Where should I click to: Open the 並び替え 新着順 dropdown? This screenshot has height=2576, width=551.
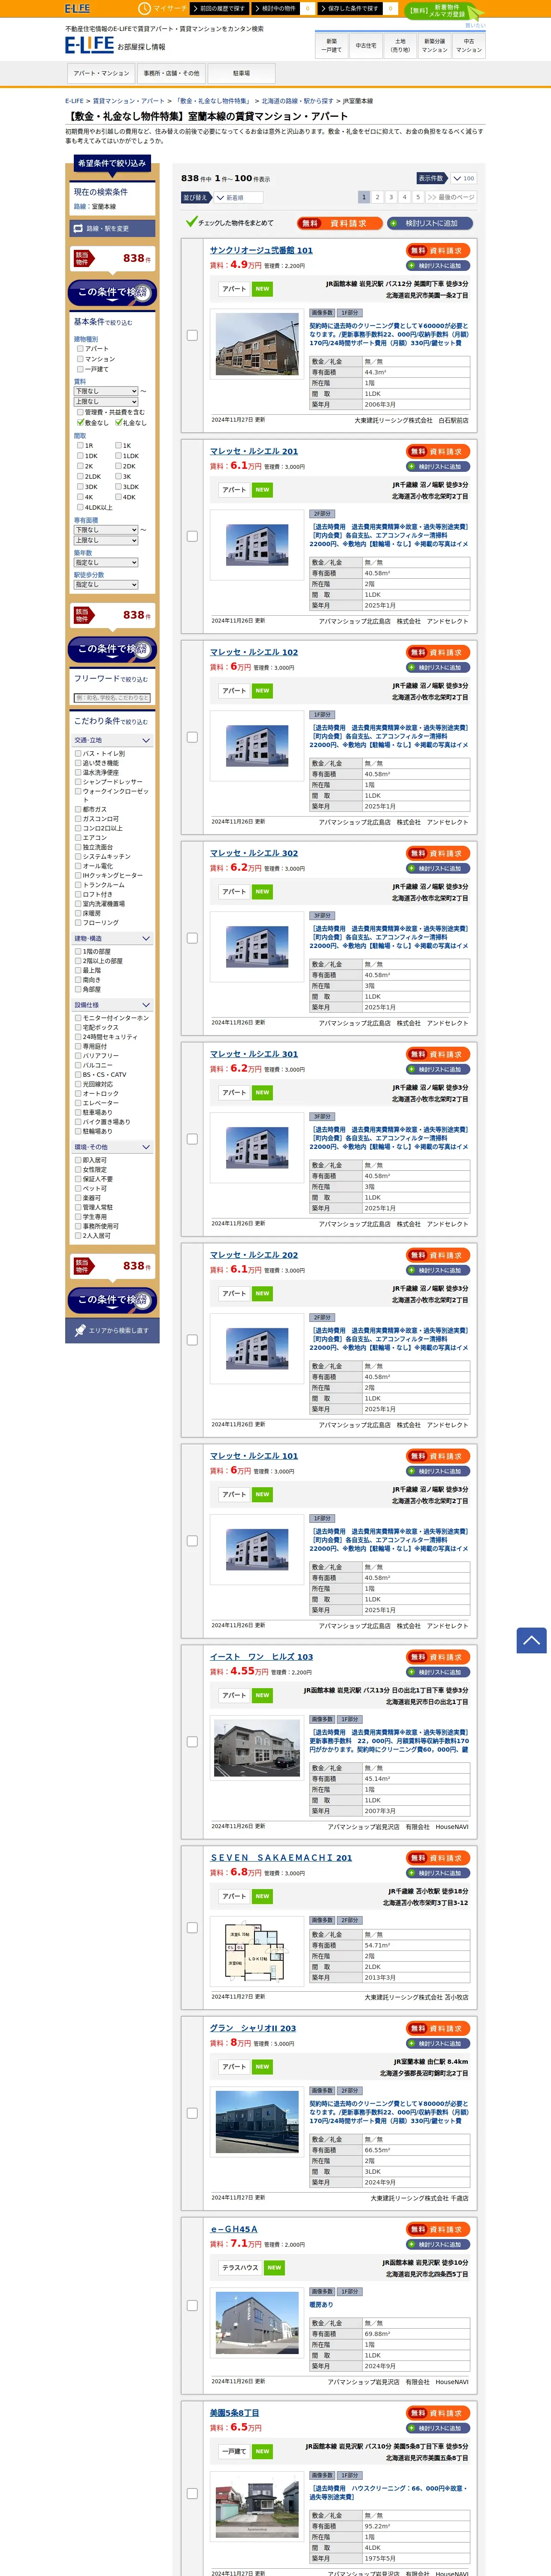(238, 198)
